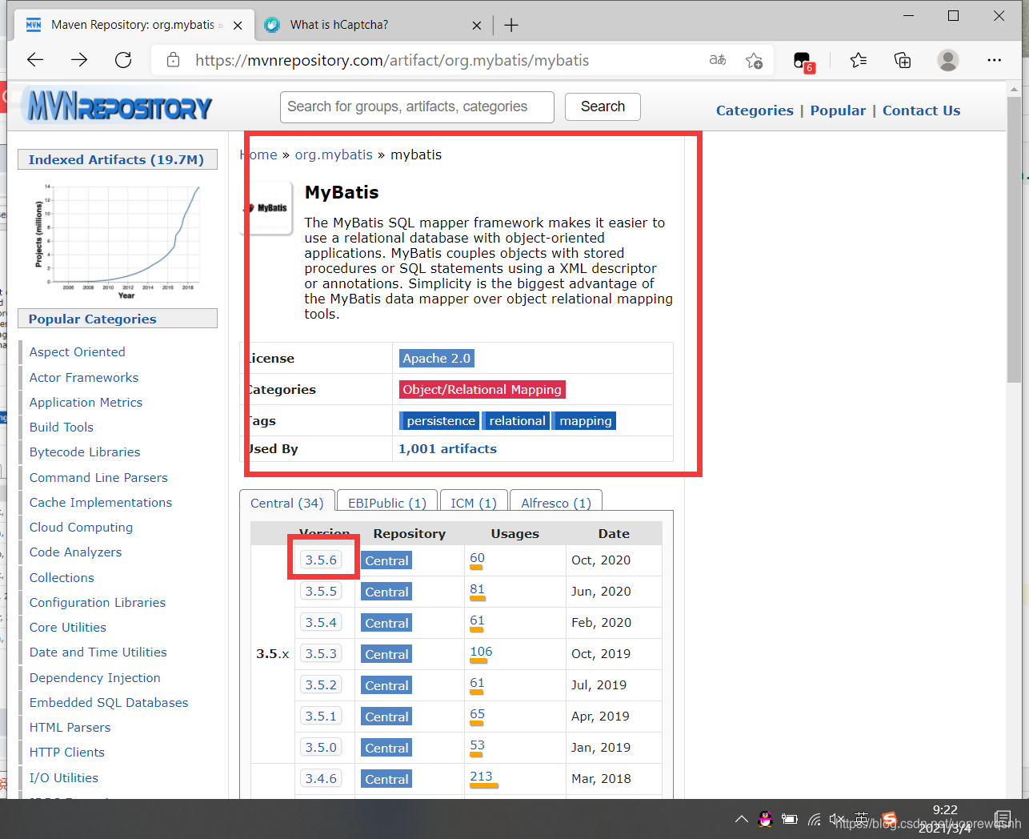Image resolution: width=1029 pixels, height=839 pixels.
Task: Click the Search button
Action: (603, 106)
